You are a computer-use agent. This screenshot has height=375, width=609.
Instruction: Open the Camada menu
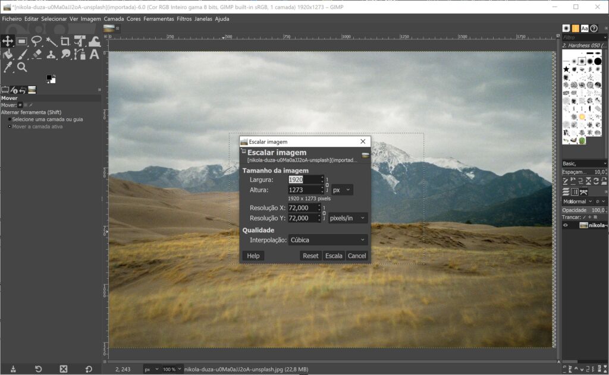114,19
